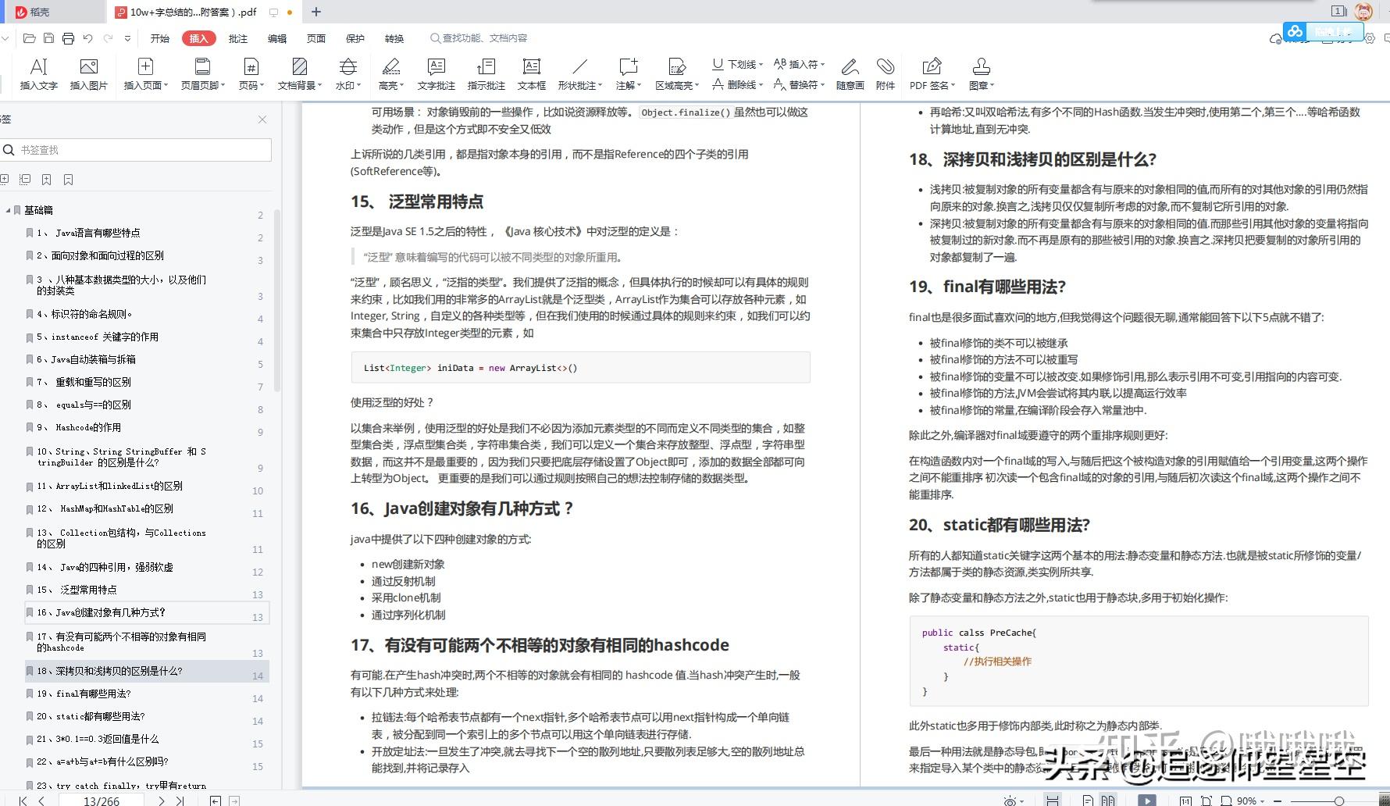
Task: Select the 插入文字 (Insert Text) tool
Action: [x=37, y=73]
